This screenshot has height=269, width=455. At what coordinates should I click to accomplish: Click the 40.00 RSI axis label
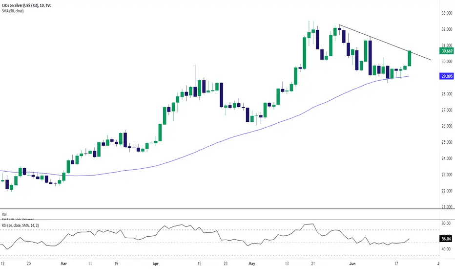[446, 249]
